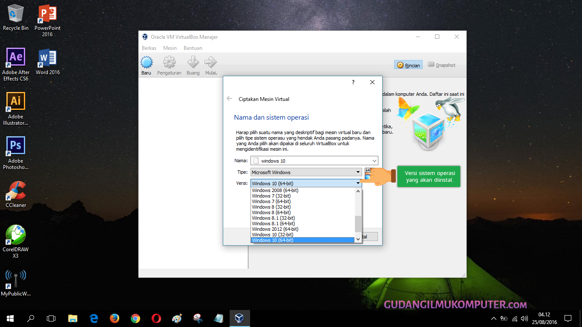The width and height of the screenshot is (582, 327).
Task: Launch Microsoft Edge from the taskbar
Action: [x=94, y=318]
